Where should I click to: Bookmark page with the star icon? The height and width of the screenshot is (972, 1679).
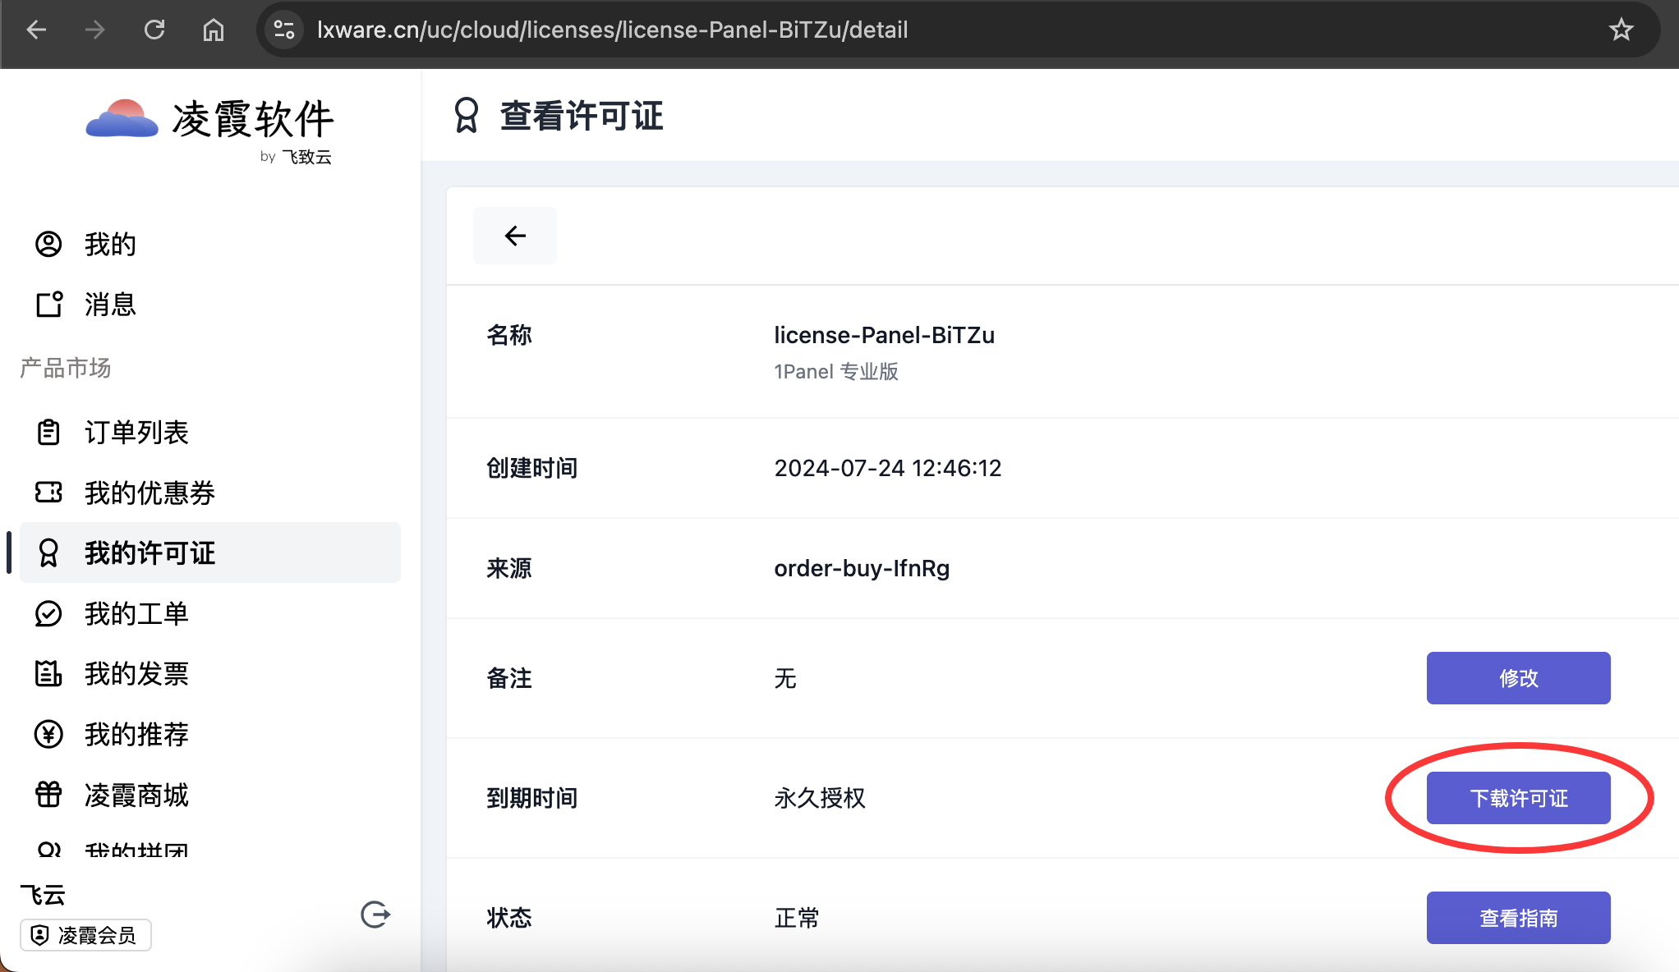pyautogui.click(x=1621, y=30)
